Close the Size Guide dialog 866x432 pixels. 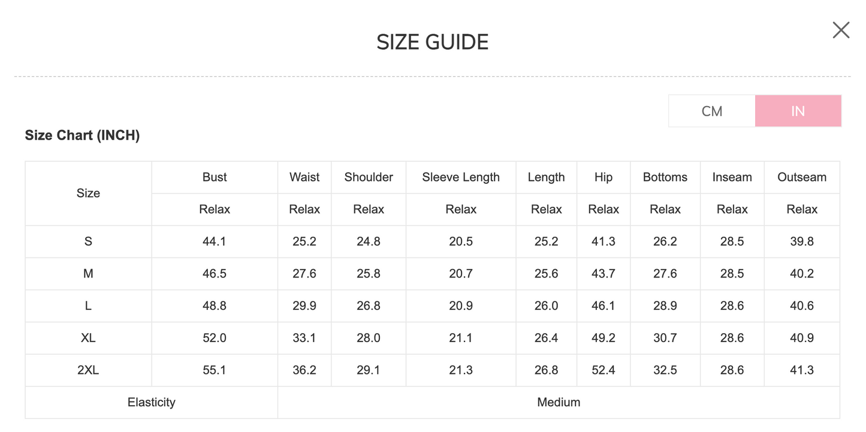pyautogui.click(x=841, y=30)
